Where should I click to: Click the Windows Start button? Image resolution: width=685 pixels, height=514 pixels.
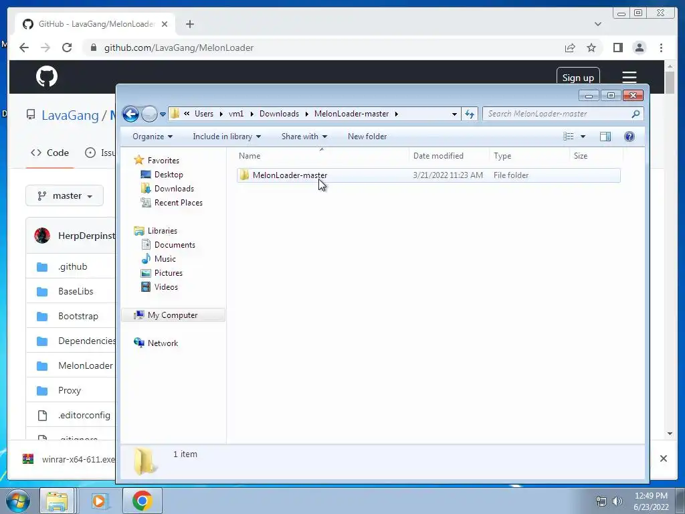(18, 501)
